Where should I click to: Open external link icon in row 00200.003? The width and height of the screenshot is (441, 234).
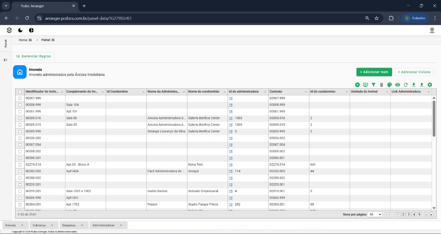(x=231, y=171)
